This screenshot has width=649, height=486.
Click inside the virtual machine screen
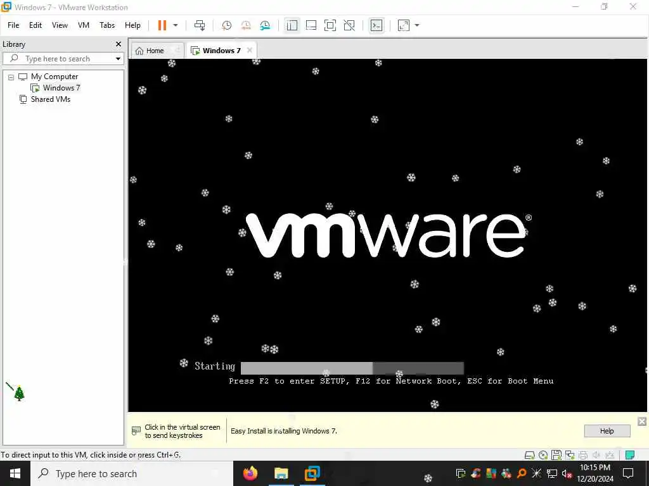click(x=387, y=235)
